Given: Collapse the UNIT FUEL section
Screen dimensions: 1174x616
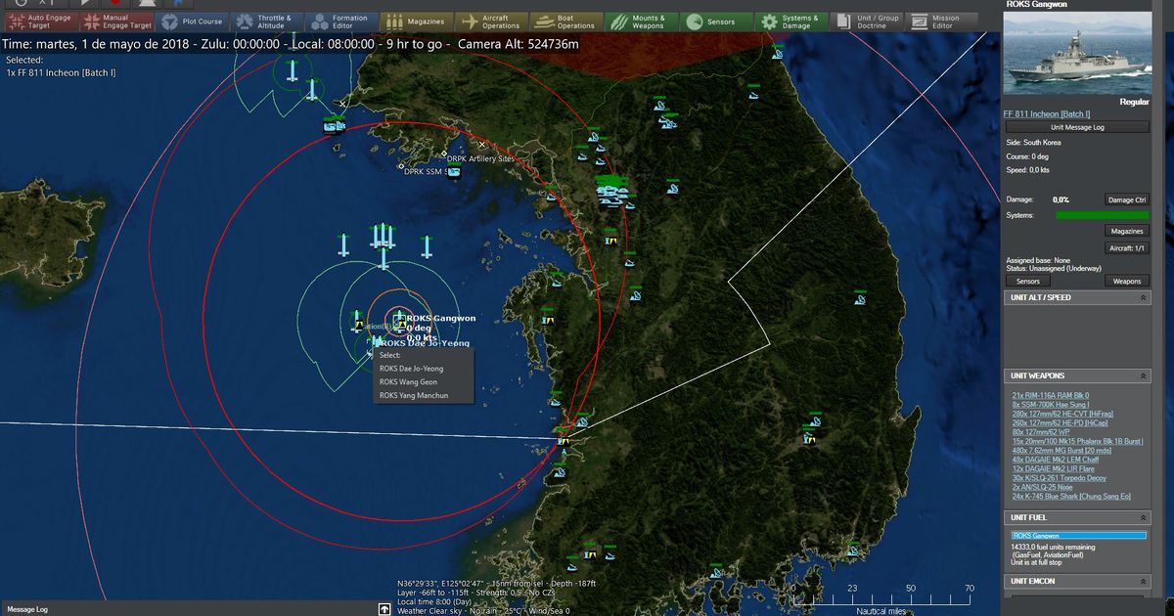Looking at the screenshot, I should point(1145,517).
